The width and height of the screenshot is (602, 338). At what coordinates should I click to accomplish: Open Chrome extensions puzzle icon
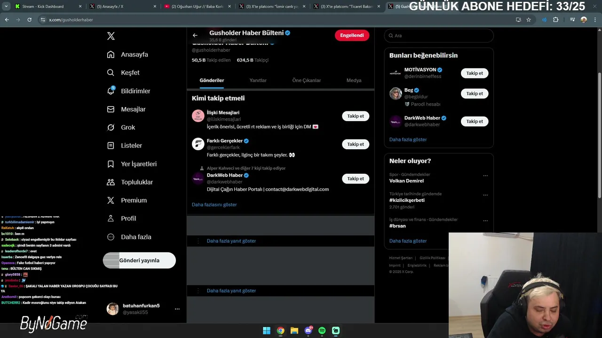[556, 20]
